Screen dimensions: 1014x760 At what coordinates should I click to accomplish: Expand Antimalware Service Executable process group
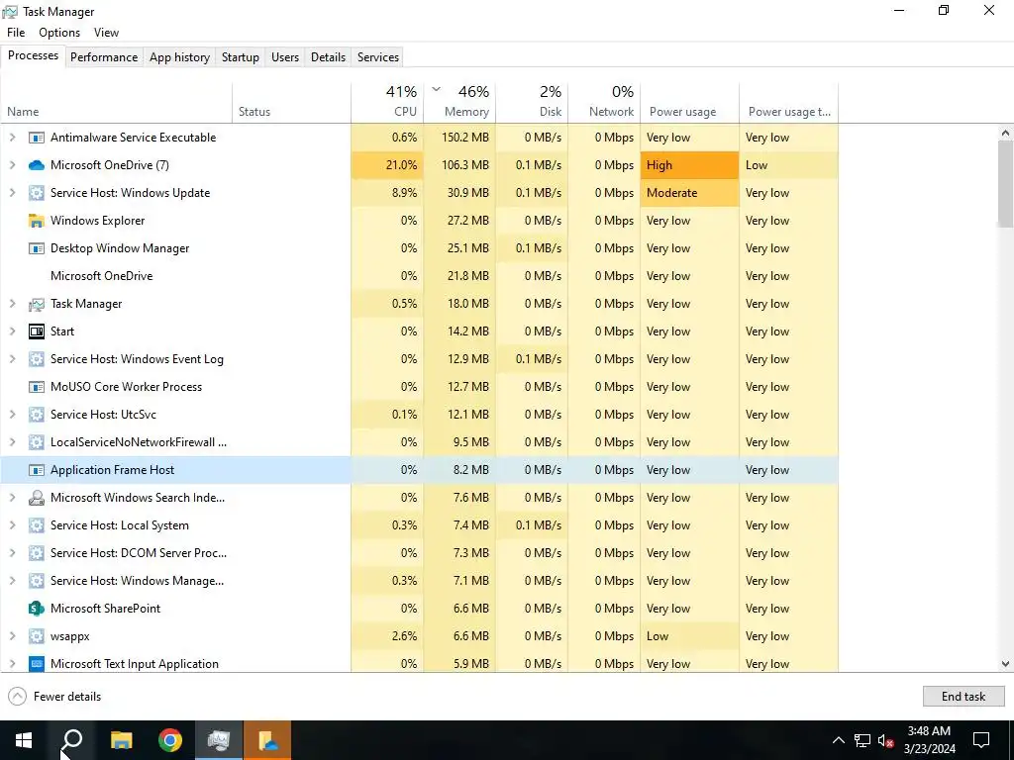(x=12, y=138)
